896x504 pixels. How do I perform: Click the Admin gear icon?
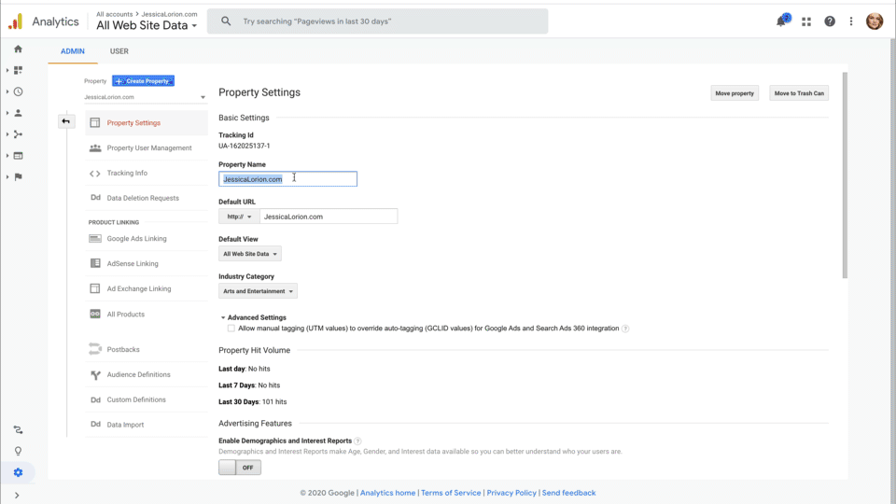(x=19, y=472)
